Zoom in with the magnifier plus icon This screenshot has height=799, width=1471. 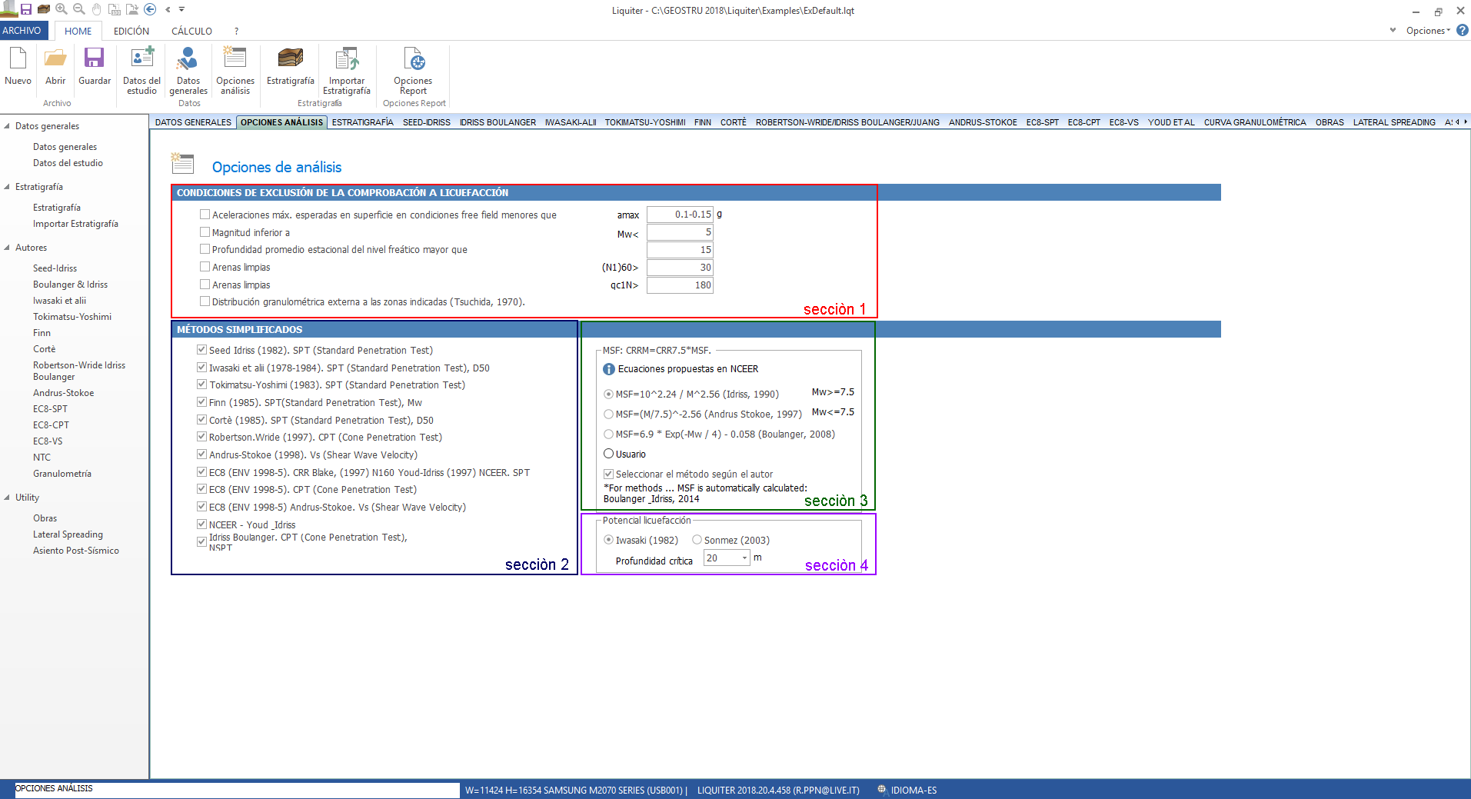click(62, 9)
